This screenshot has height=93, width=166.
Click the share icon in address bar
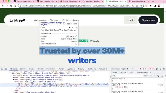(137, 6)
